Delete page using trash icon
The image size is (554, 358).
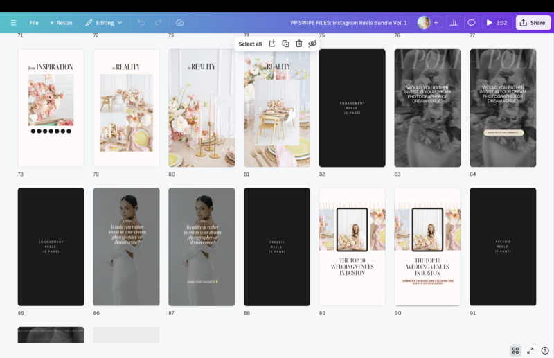[298, 44]
